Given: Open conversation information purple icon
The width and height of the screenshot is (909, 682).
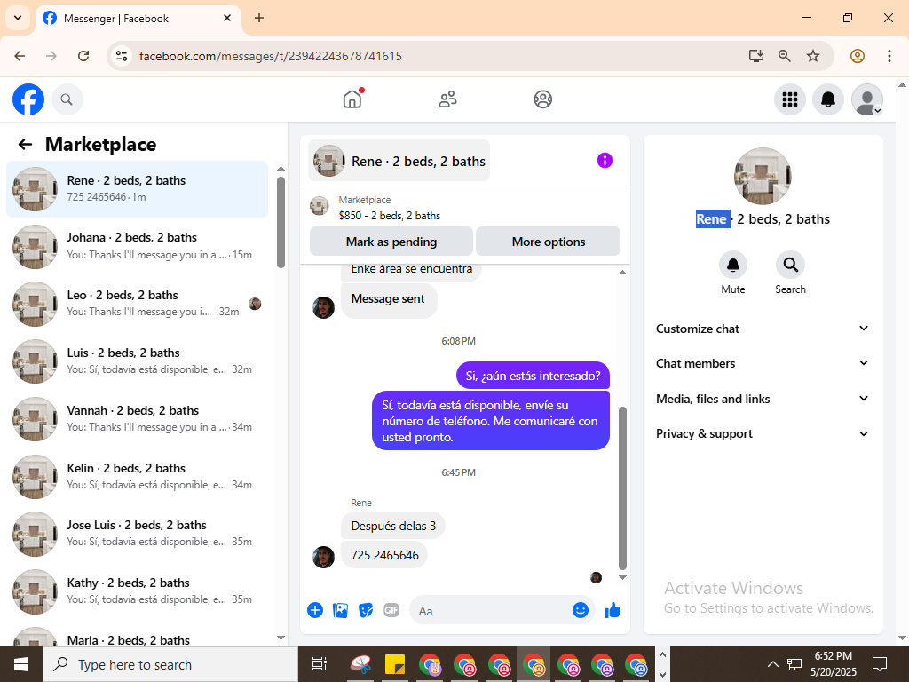Looking at the screenshot, I should point(605,160).
